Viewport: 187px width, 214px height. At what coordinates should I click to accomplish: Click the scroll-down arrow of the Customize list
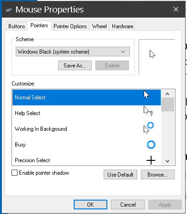tap(167, 161)
